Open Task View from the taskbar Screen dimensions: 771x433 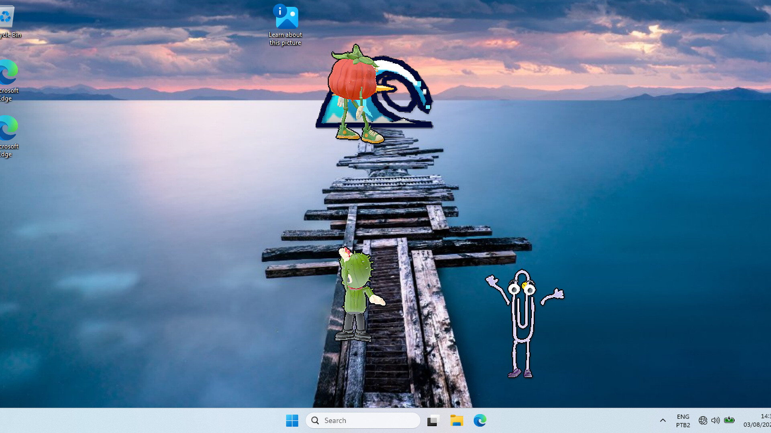pos(432,421)
